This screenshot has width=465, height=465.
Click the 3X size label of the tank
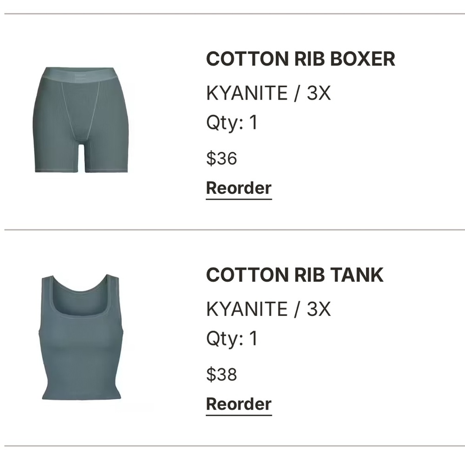[x=319, y=309]
